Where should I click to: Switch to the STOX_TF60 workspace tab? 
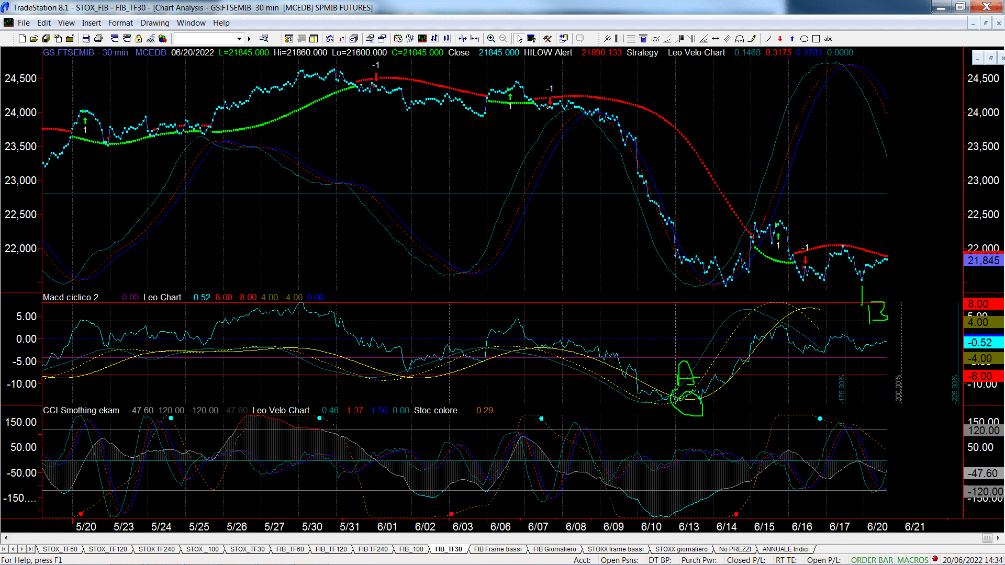point(60,549)
